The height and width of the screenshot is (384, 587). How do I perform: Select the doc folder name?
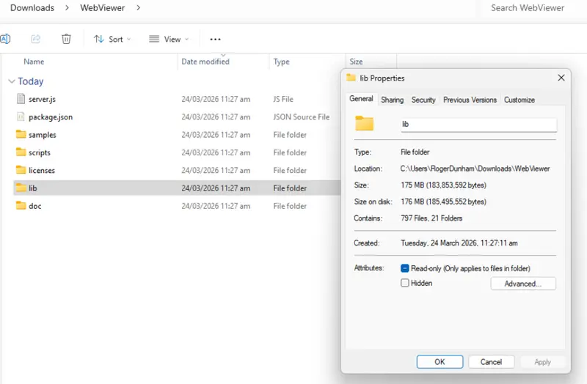point(34,206)
